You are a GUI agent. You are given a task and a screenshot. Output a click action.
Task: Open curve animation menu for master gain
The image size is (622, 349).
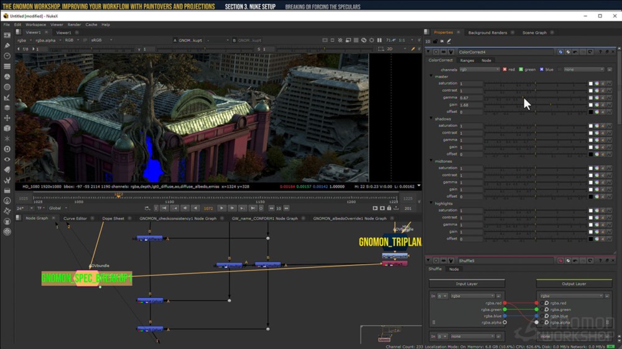[x=610, y=105]
